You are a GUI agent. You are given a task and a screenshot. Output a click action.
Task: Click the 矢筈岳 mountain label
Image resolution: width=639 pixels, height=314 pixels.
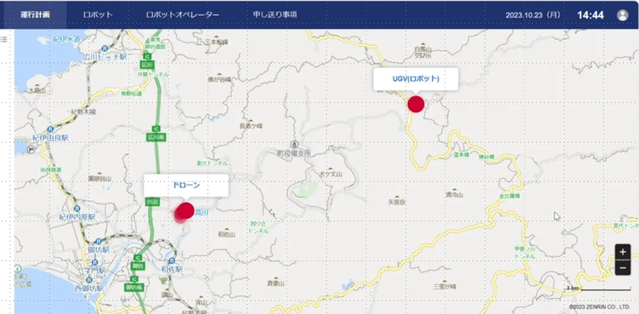pyautogui.click(x=396, y=201)
